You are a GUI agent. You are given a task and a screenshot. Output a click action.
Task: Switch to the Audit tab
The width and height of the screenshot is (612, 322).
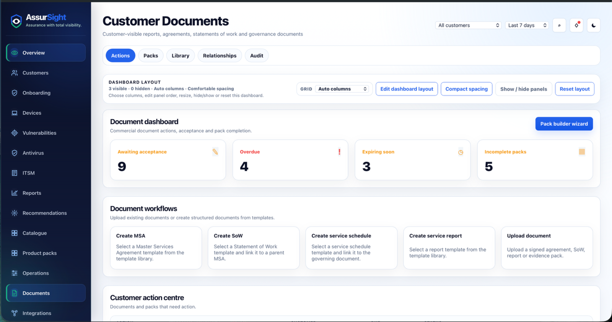click(x=257, y=56)
